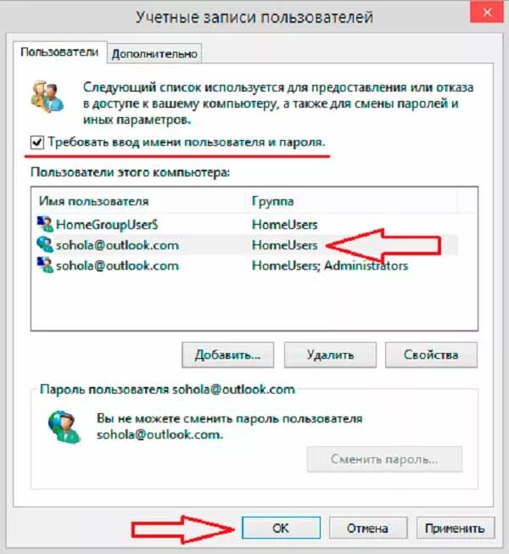Image resolution: width=509 pixels, height=554 pixels.
Task: Click the disabled Сменить пароль... button
Action: pos(384,459)
